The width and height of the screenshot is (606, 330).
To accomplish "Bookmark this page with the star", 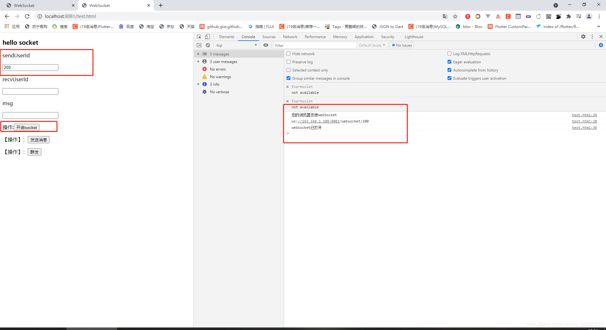I will (x=455, y=16).
